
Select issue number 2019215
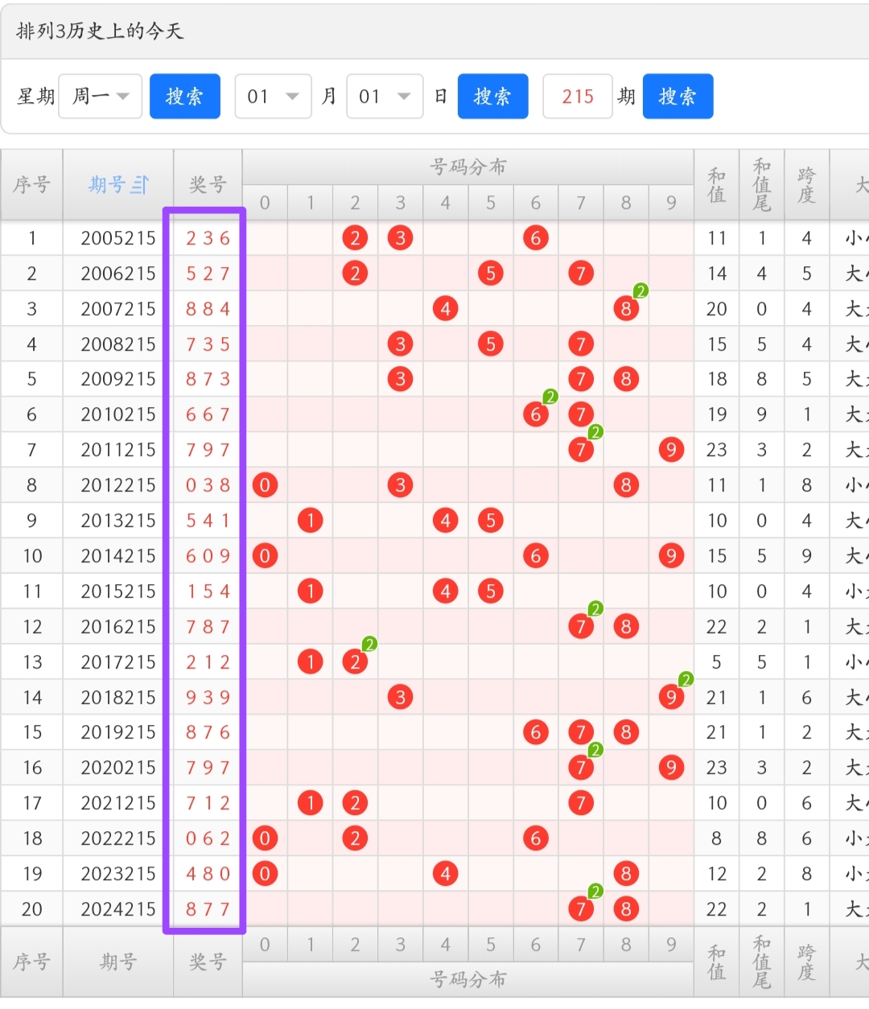pos(118,732)
